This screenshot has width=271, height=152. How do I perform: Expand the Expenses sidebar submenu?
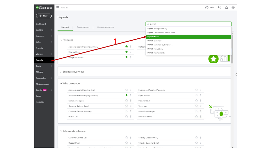coord(52,36)
